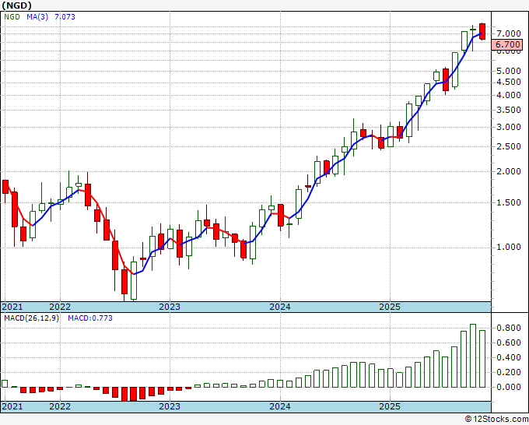Click the (NGD) chart title

16,5
